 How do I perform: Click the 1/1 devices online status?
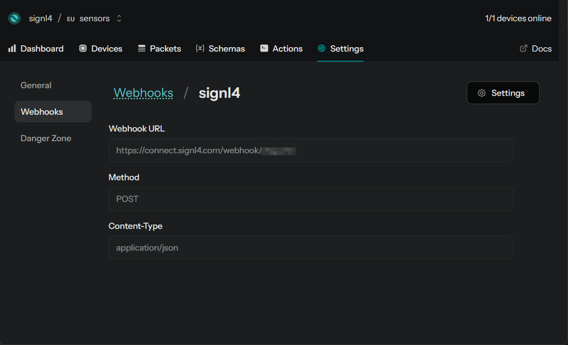pyautogui.click(x=518, y=18)
